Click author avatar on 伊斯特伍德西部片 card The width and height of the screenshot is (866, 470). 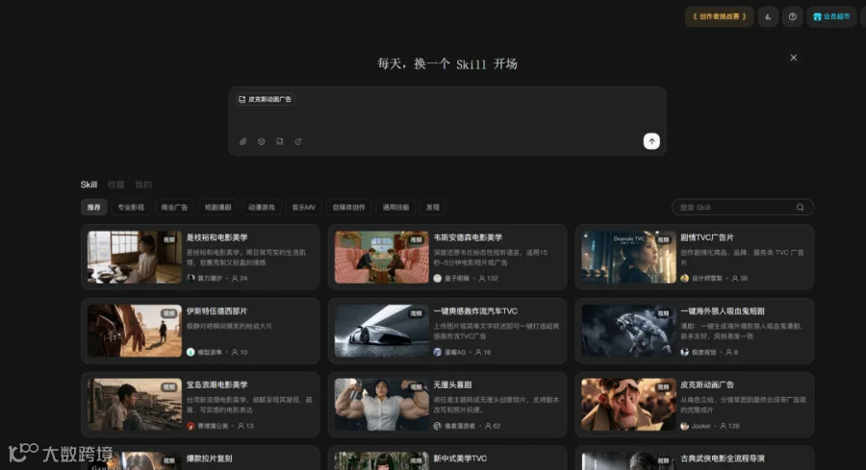191,352
